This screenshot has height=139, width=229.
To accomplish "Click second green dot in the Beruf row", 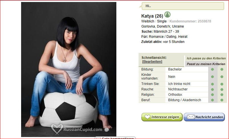I will 222,100.
